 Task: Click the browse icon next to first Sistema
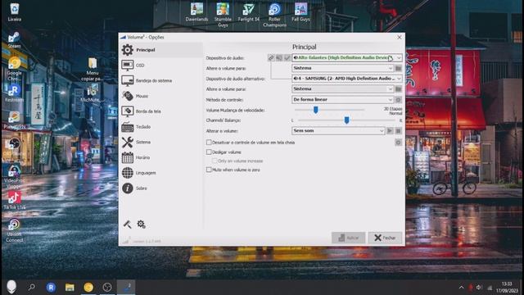click(x=399, y=68)
